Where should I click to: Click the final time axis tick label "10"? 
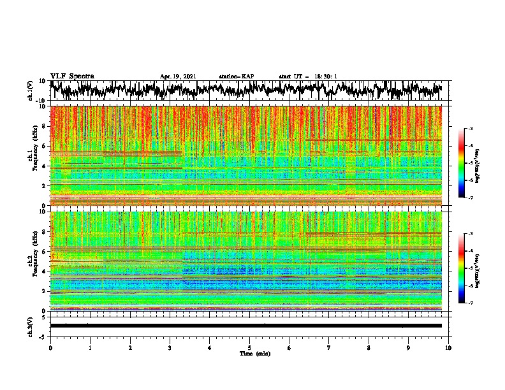(x=448, y=348)
